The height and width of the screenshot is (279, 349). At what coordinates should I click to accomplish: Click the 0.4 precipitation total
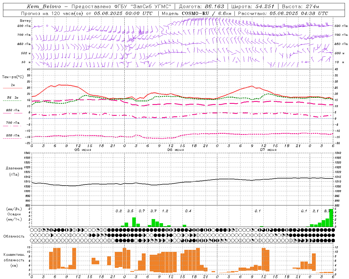[x=188, y=211]
